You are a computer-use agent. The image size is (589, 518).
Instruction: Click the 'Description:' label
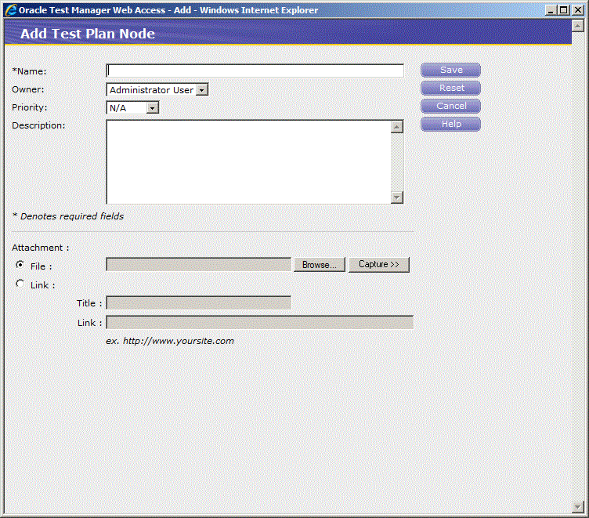[x=38, y=125]
